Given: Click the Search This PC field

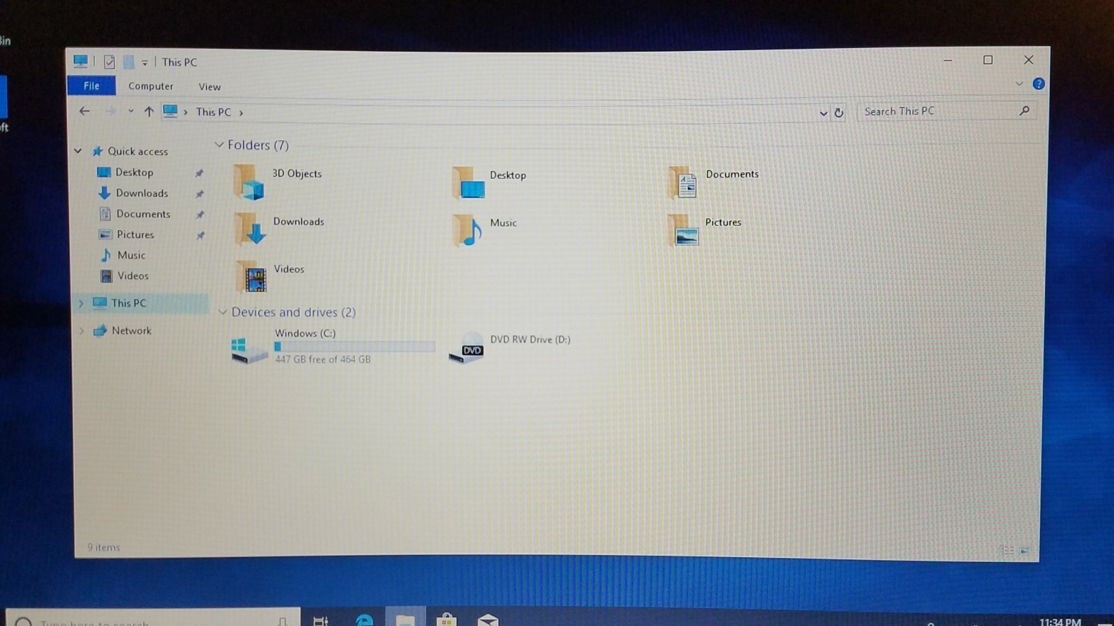Looking at the screenshot, I should click(946, 111).
